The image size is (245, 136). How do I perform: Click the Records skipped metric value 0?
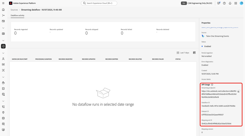(87, 33)
